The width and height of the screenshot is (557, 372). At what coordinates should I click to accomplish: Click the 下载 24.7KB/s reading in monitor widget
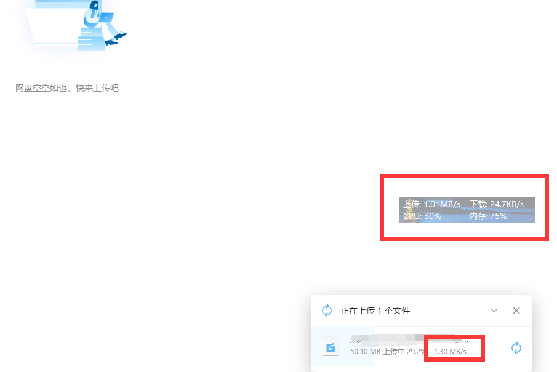coord(497,204)
